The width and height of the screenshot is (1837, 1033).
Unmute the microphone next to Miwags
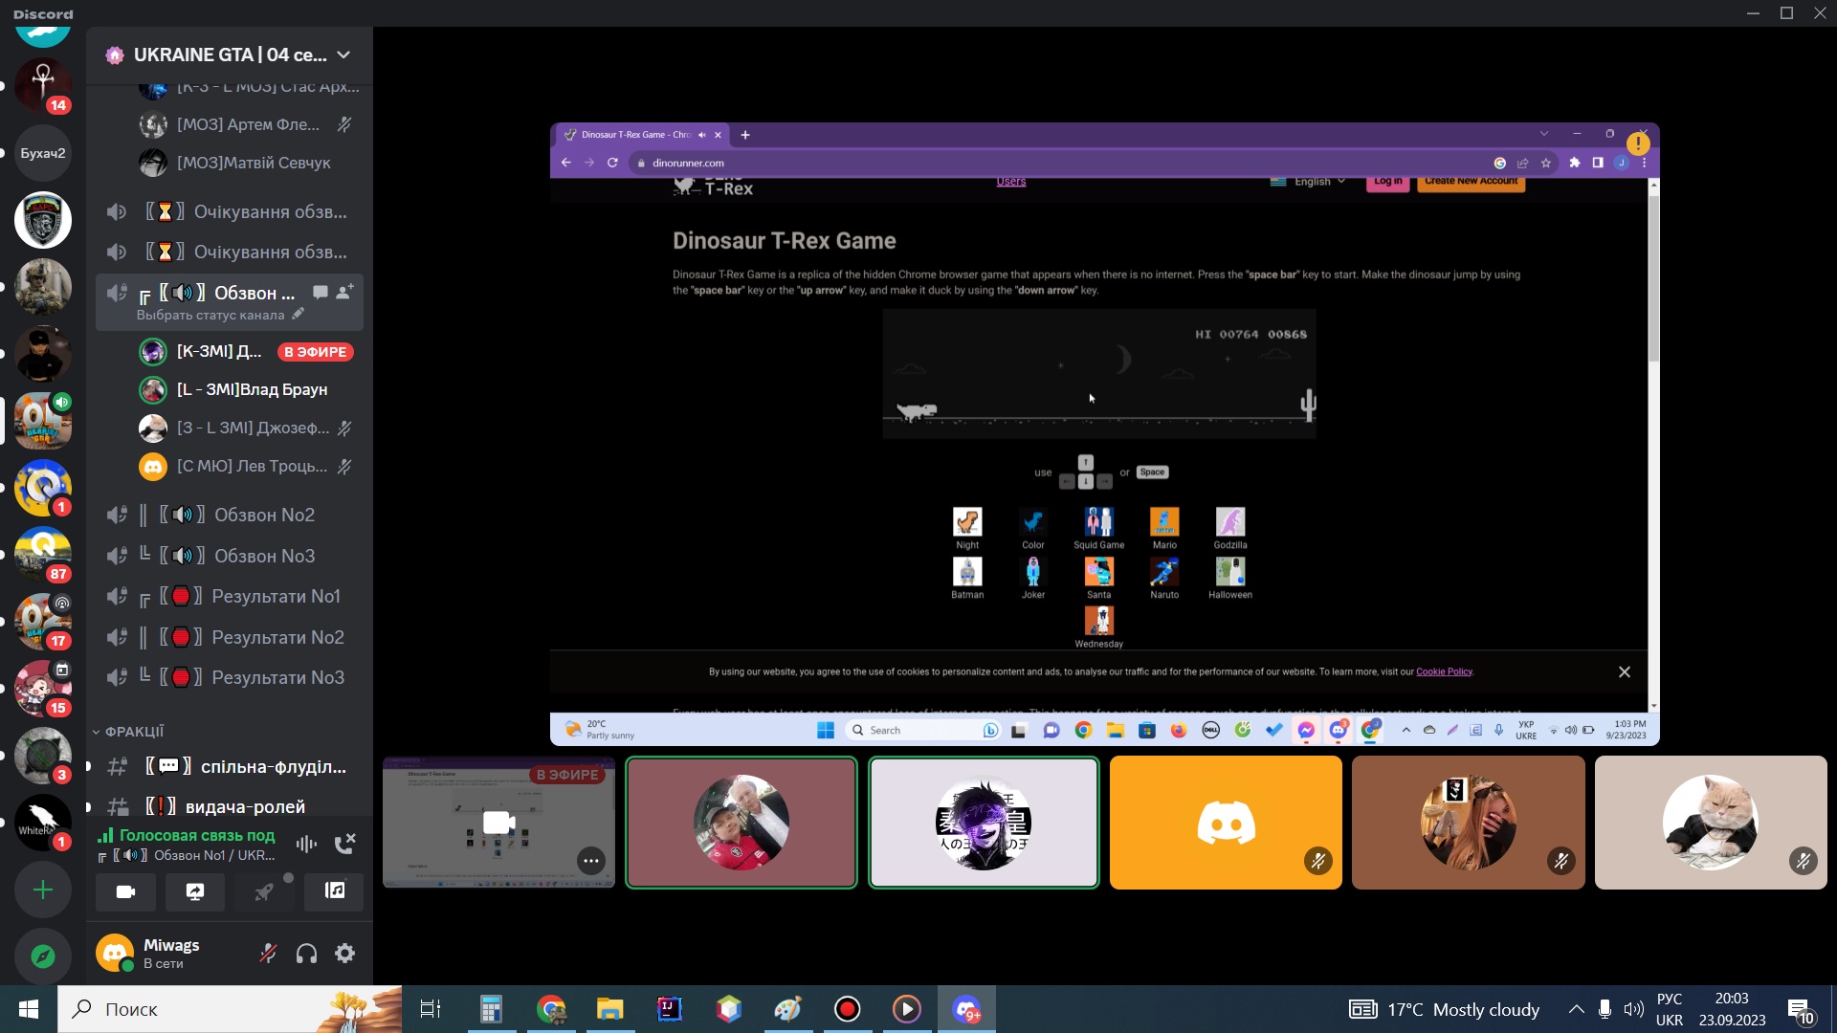point(269,954)
